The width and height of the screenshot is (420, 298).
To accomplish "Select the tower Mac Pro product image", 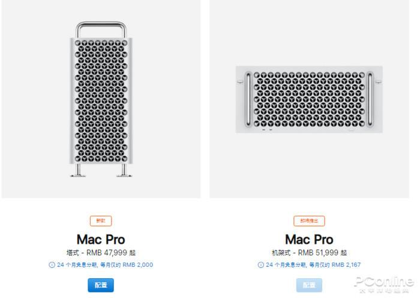I will click(101, 99).
